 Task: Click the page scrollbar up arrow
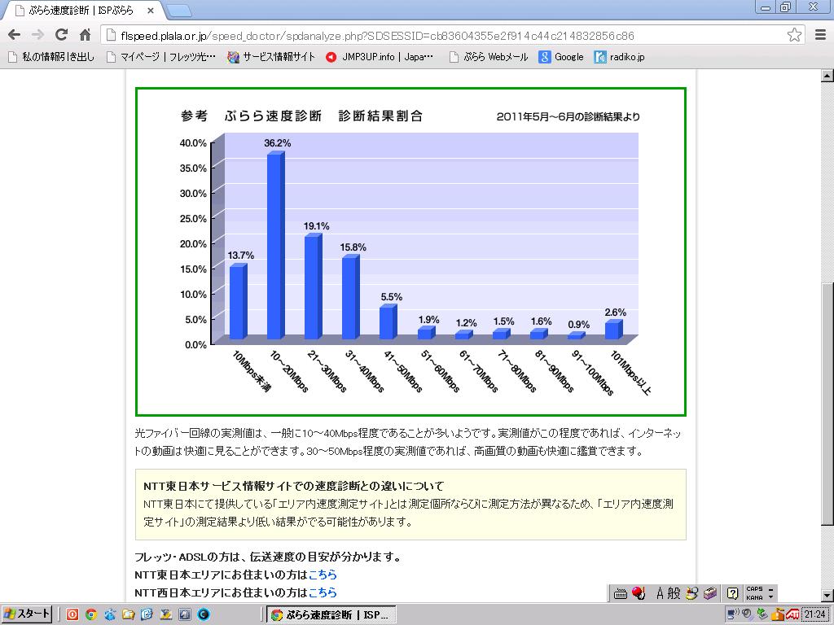827,76
